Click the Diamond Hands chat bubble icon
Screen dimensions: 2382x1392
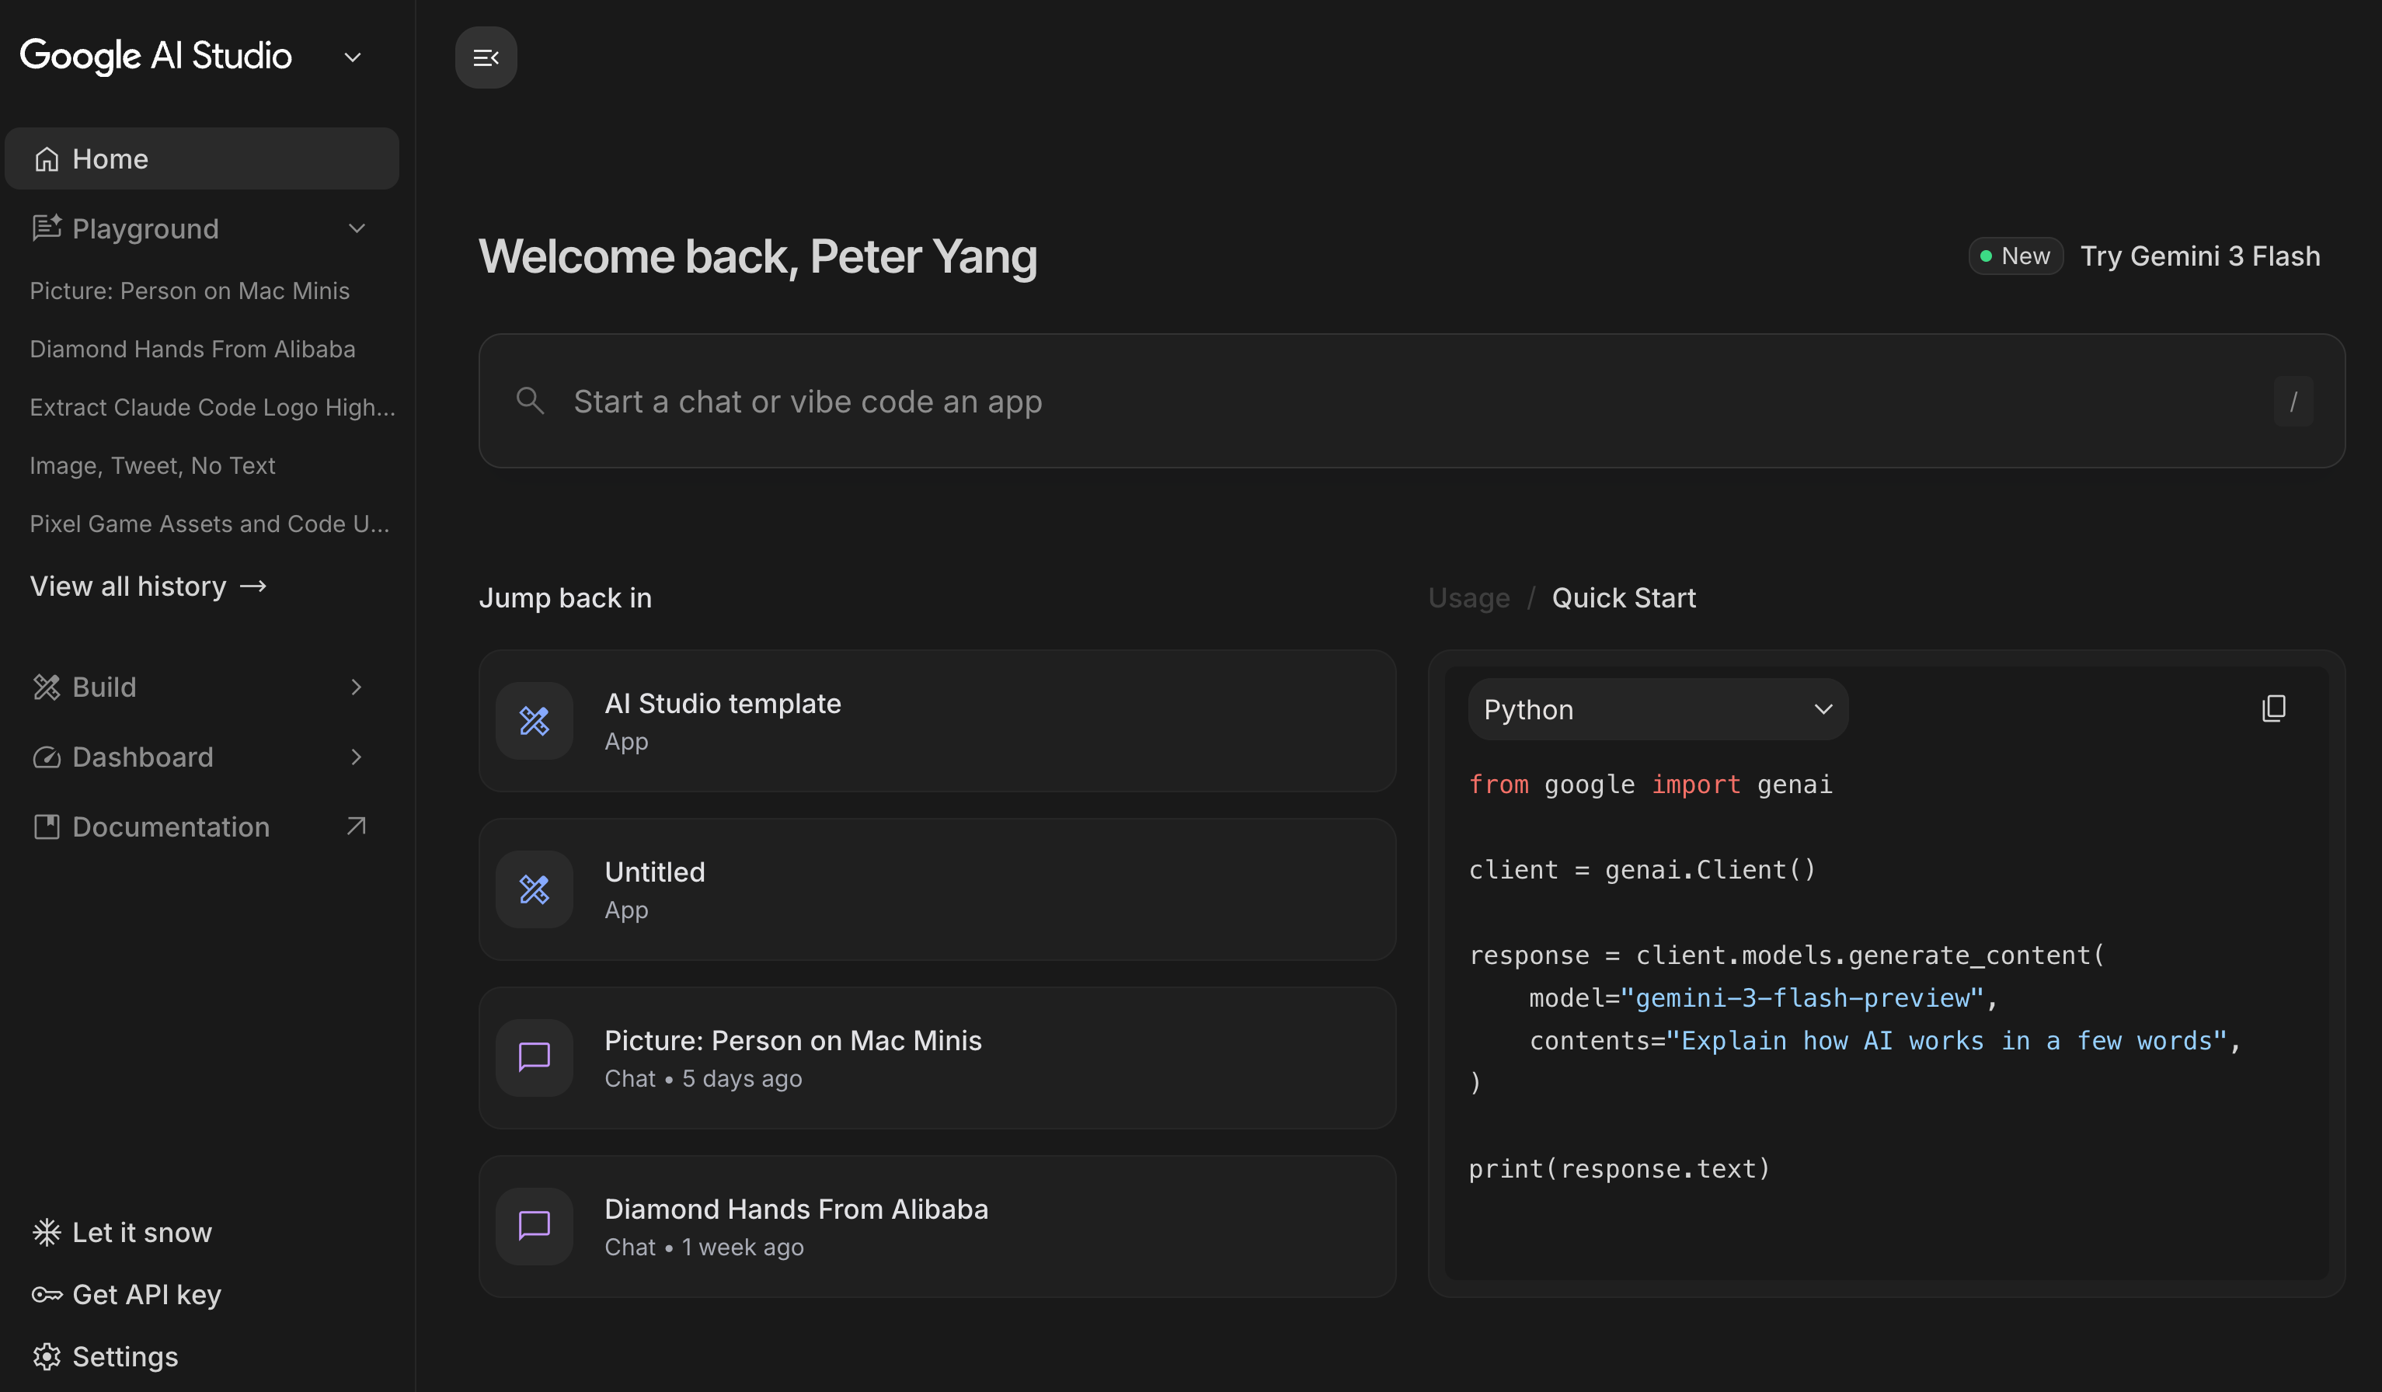coord(534,1226)
